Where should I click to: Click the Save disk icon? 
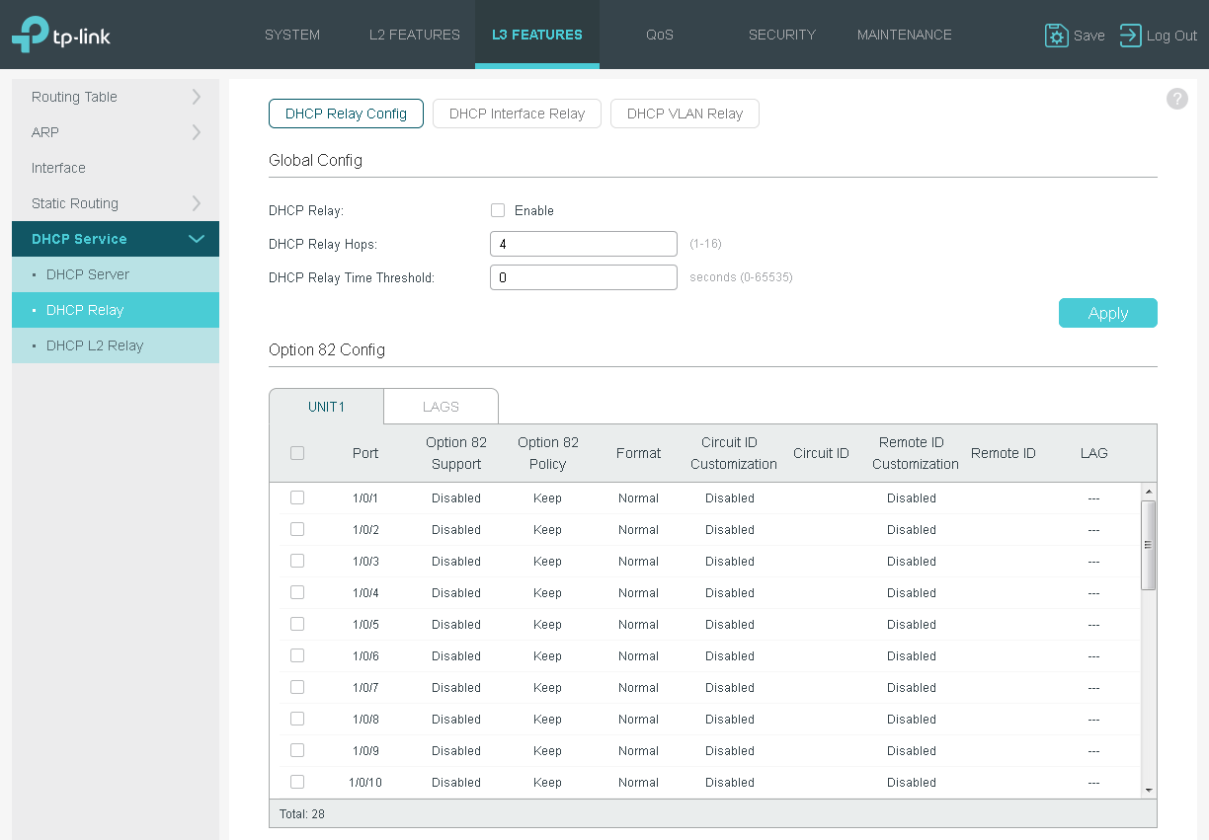click(1056, 36)
